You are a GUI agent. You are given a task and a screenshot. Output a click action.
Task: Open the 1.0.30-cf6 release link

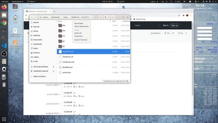(68, 102)
